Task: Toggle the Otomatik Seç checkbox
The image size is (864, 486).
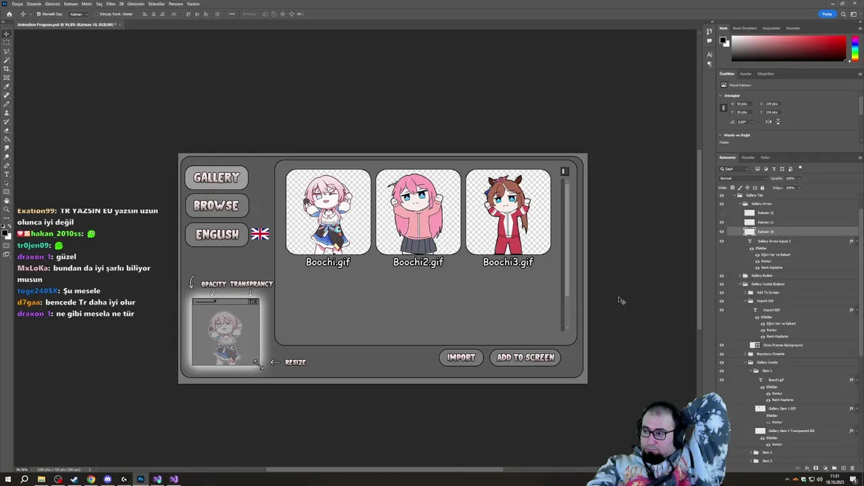Action: click(38, 14)
